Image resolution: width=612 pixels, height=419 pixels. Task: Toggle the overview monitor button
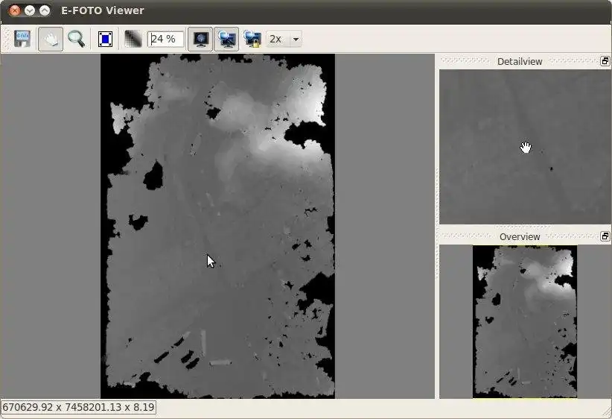200,39
